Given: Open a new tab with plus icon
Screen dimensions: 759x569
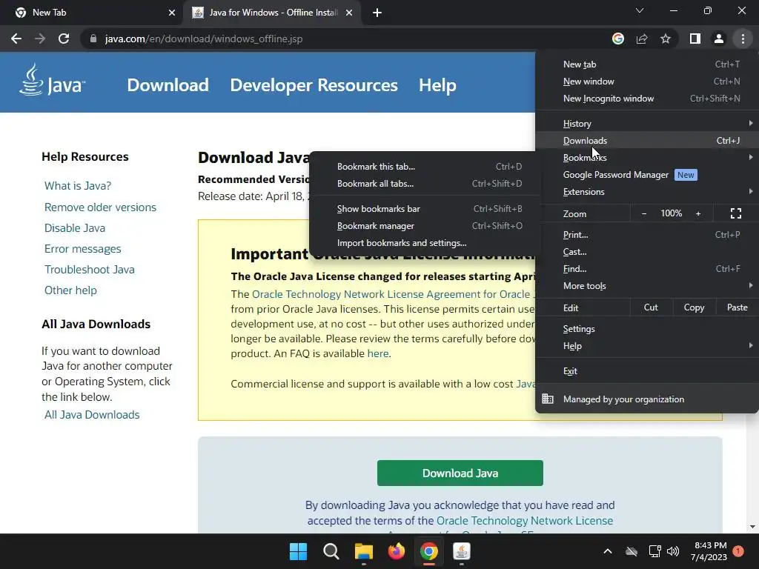Looking at the screenshot, I should coord(377,13).
